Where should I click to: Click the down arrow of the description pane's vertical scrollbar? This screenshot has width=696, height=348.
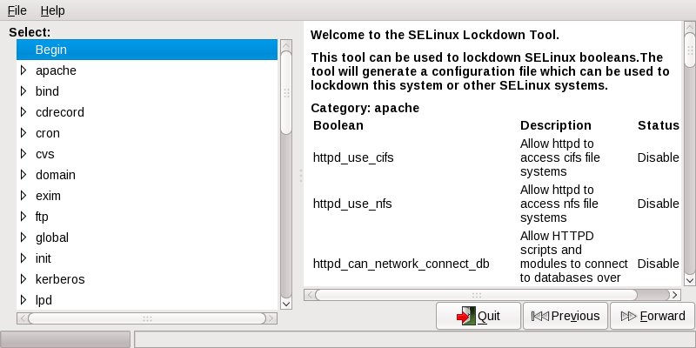click(689, 279)
